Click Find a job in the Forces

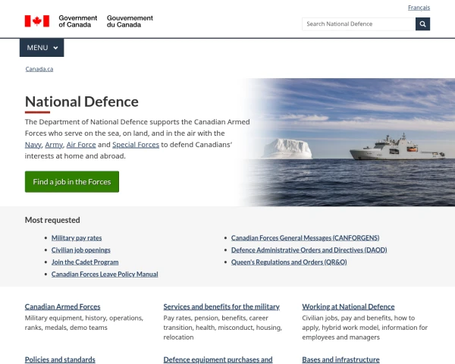72,182
